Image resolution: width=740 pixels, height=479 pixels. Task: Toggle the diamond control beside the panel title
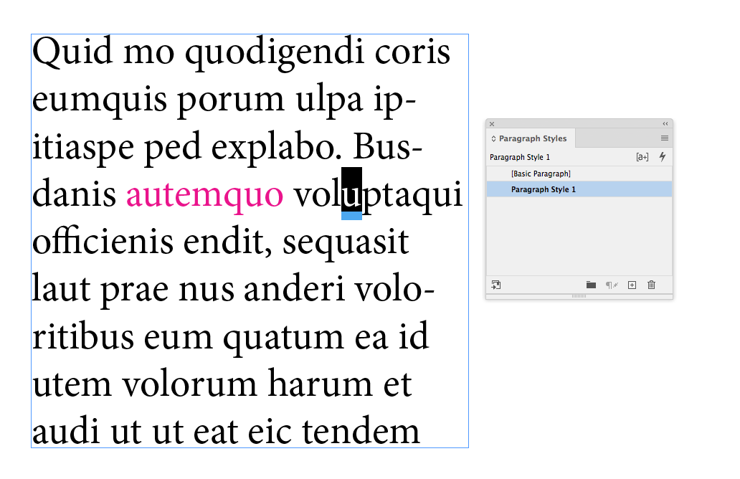493,138
